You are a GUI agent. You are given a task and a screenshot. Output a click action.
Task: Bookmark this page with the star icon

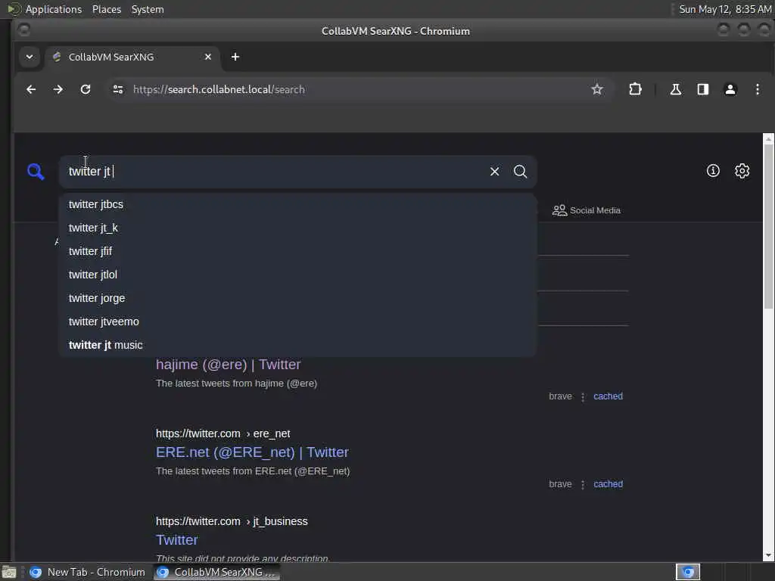(597, 89)
